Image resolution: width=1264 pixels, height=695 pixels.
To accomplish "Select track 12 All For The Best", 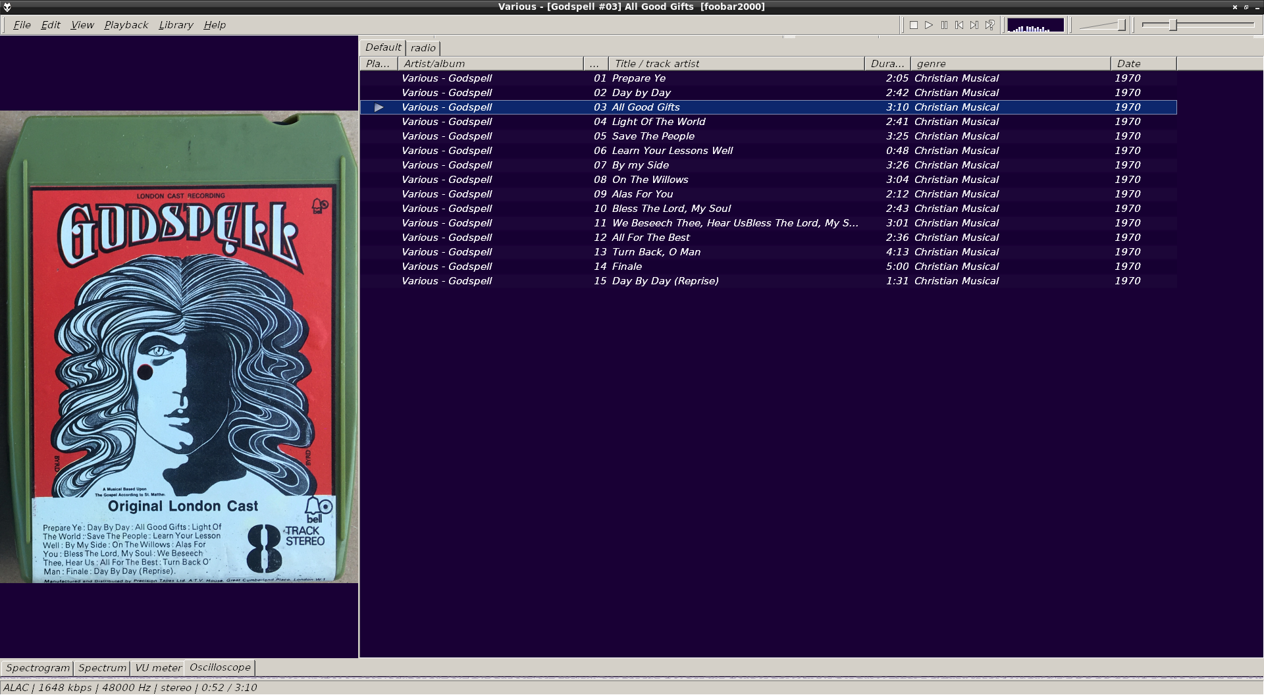I will (x=768, y=238).
